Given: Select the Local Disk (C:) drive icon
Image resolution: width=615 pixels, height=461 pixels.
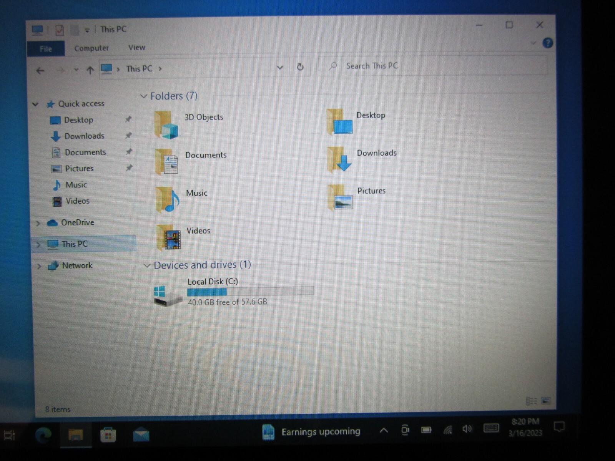Looking at the screenshot, I should 168,296.
